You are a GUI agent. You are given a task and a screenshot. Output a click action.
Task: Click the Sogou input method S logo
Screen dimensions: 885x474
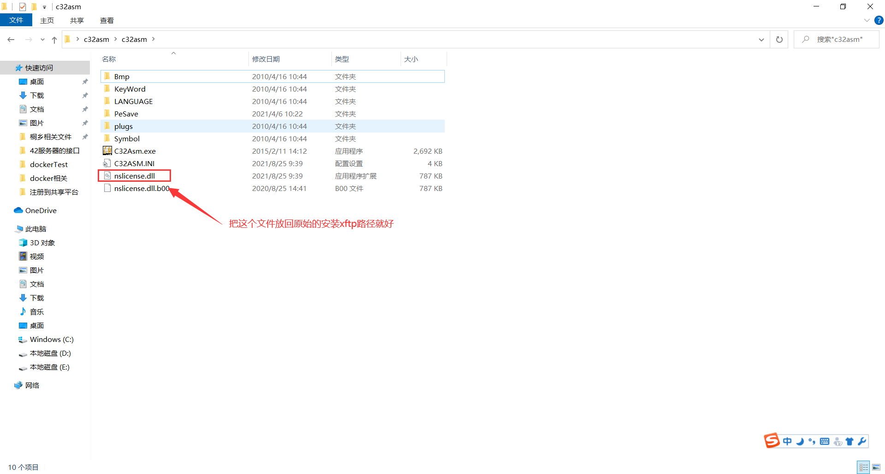click(772, 441)
